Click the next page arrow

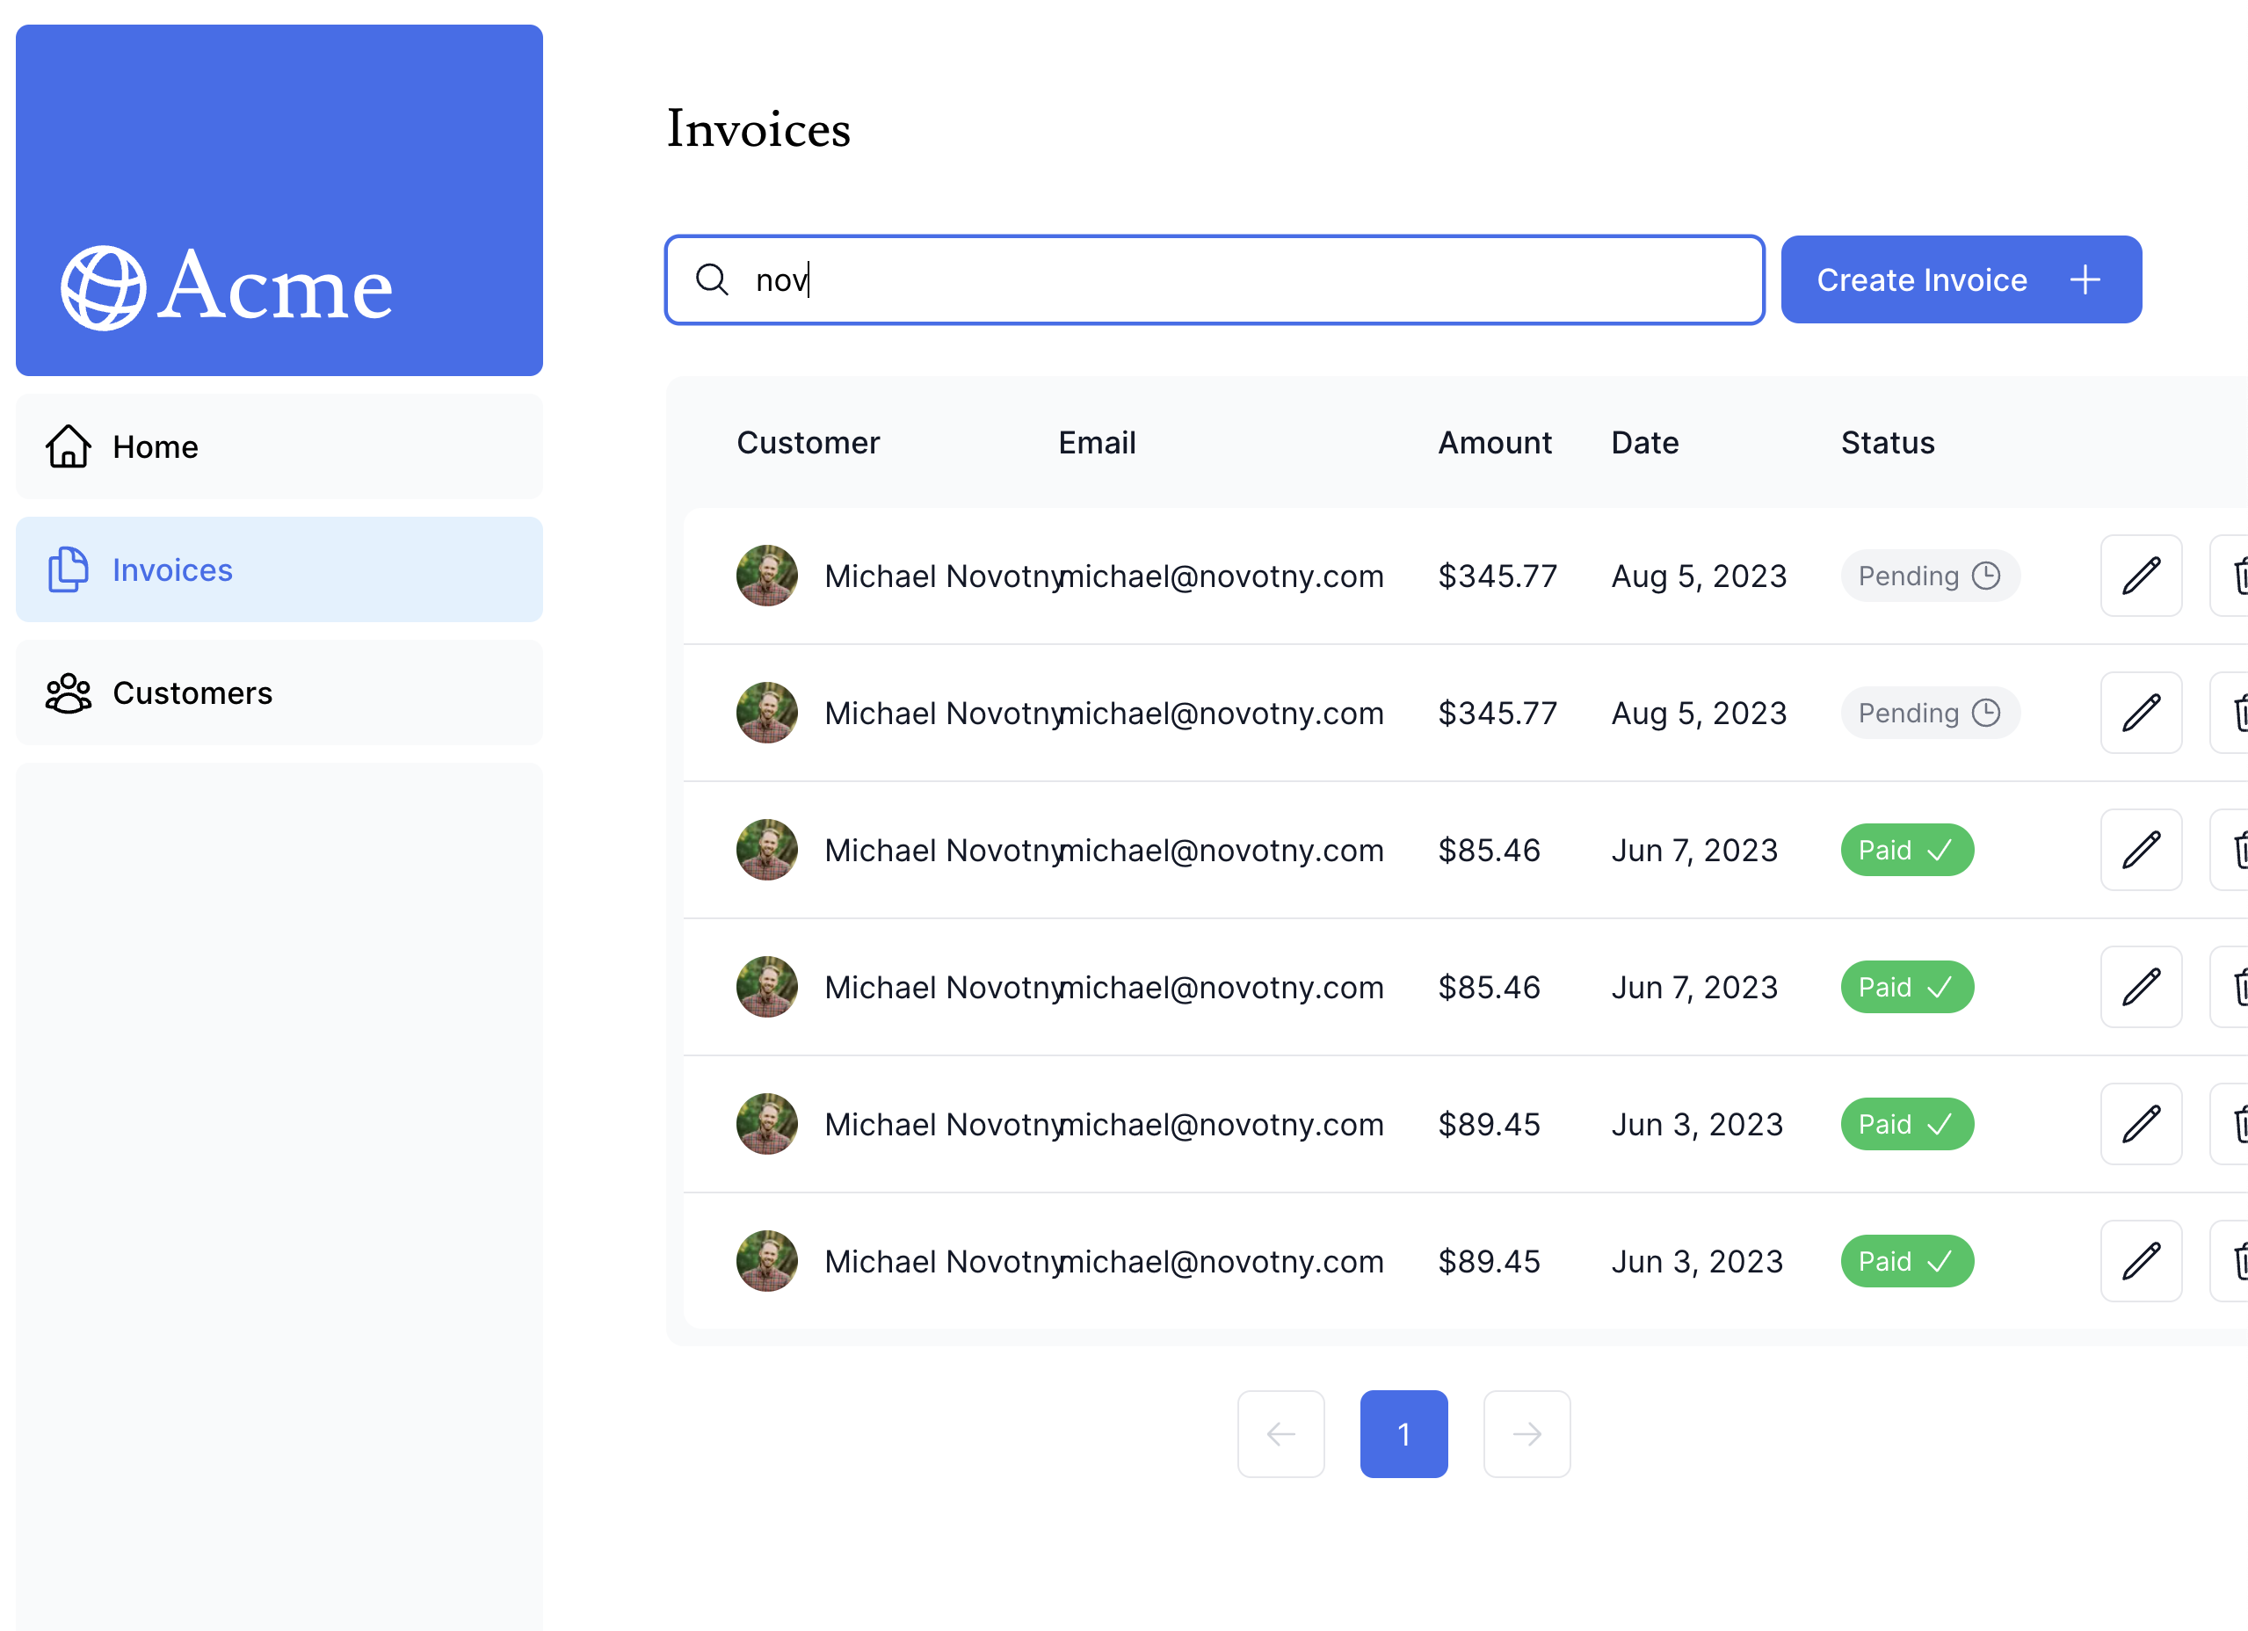(1526, 1434)
